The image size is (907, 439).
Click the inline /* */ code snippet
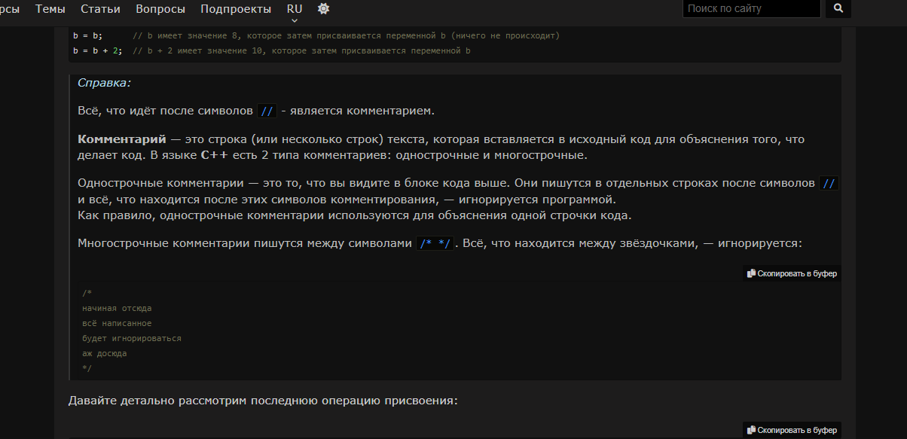click(435, 243)
